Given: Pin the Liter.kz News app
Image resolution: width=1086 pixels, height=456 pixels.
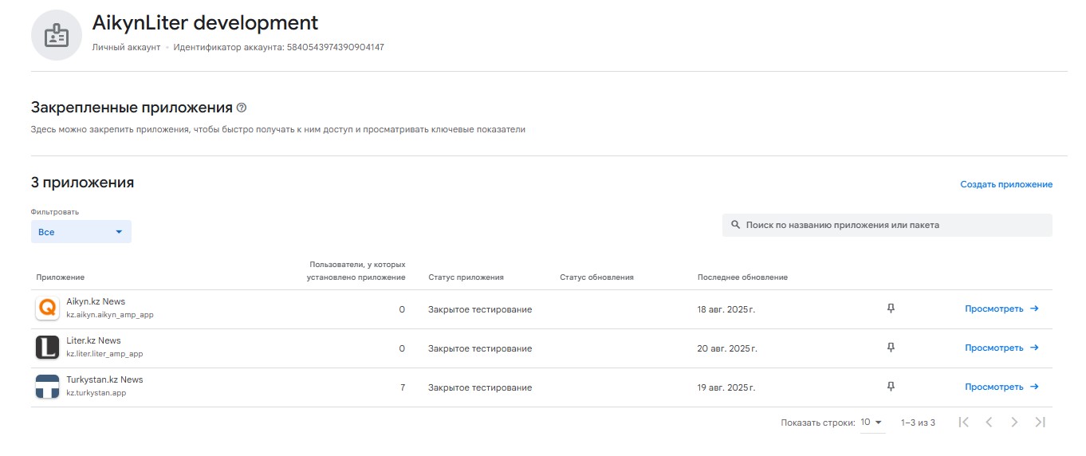Looking at the screenshot, I should pyautogui.click(x=891, y=348).
